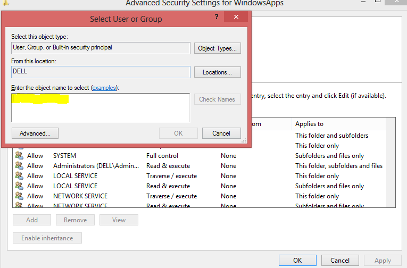The width and height of the screenshot is (407, 268).
Task: Cancel the Select User or Group dialog
Action: (221, 133)
